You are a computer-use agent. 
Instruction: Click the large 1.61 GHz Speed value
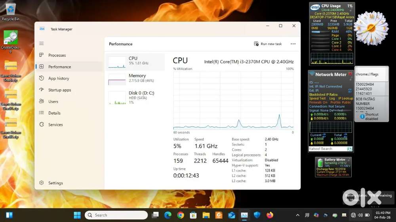point(206,146)
